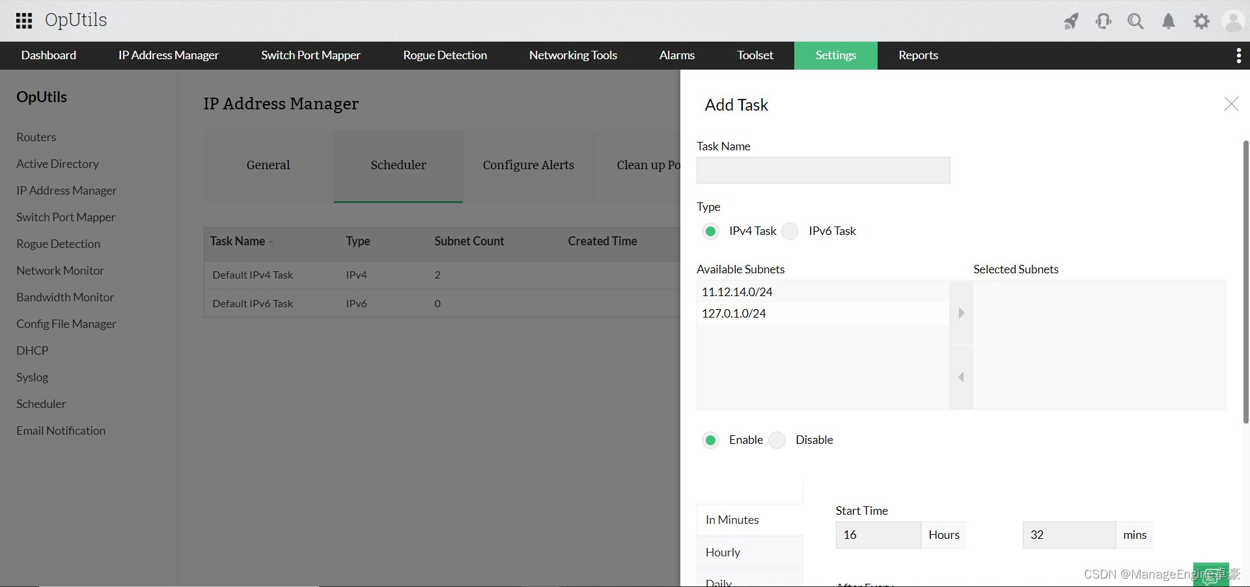Open DHCP in the sidebar
The height and width of the screenshot is (587, 1250).
pyautogui.click(x=33, y=351)
